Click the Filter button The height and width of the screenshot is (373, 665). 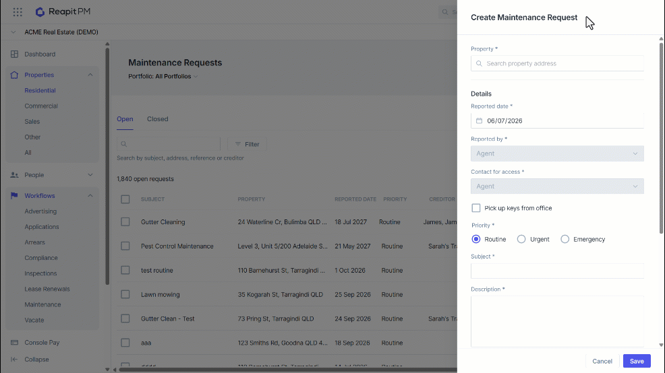coord(248,144)
